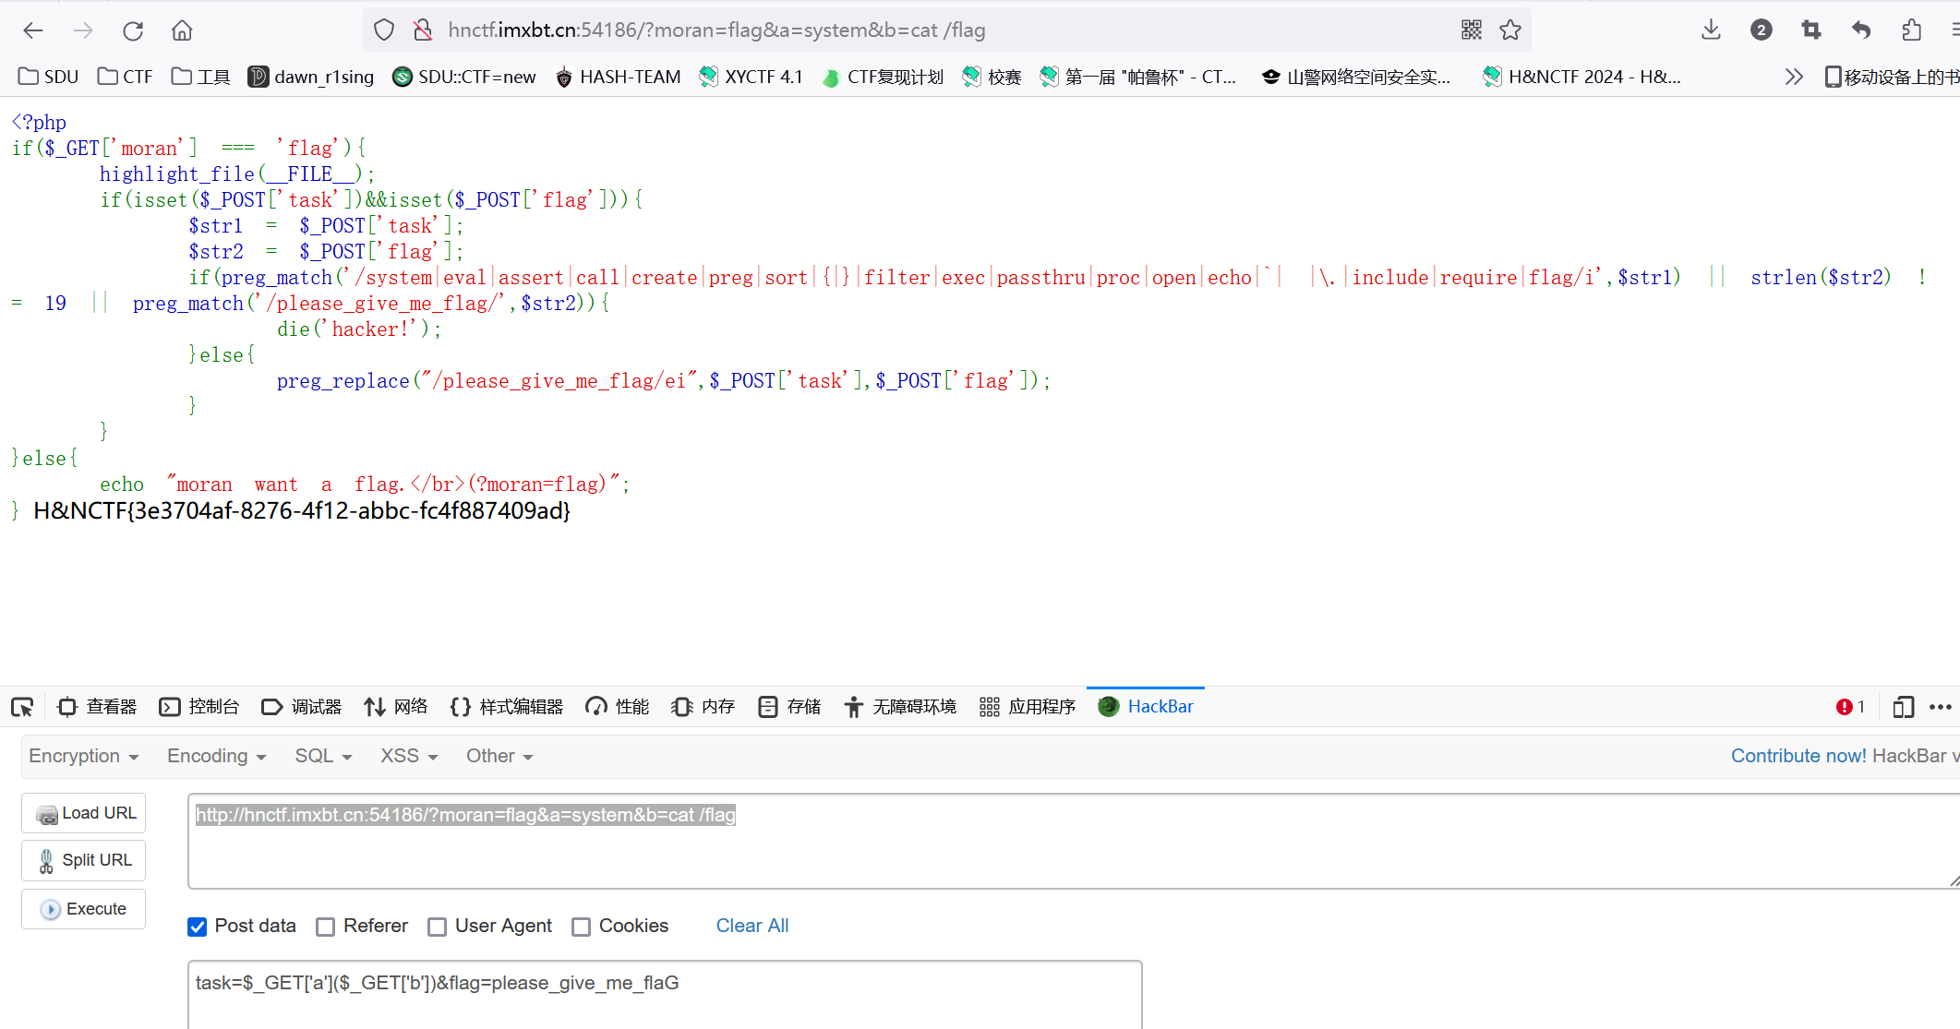This screenshot has height=1029, width=1960.
Task: Switch to the 网络 network tab
Action: 396,707
